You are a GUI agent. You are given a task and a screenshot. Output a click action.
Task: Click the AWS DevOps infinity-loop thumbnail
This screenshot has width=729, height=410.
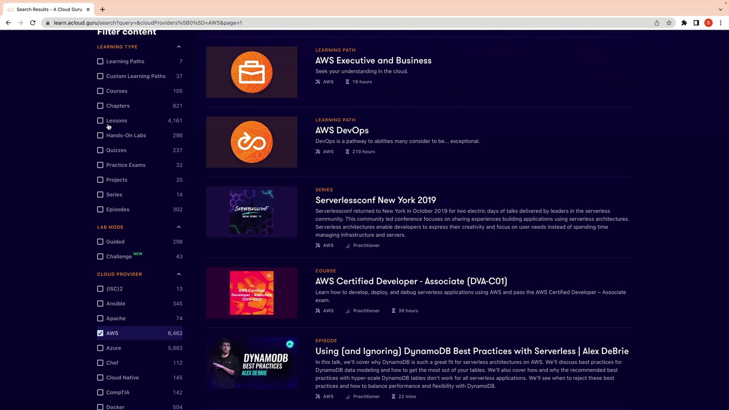point(252,142)
